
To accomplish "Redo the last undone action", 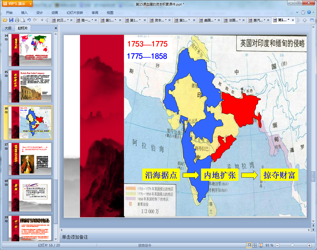I will pos(35,20).
